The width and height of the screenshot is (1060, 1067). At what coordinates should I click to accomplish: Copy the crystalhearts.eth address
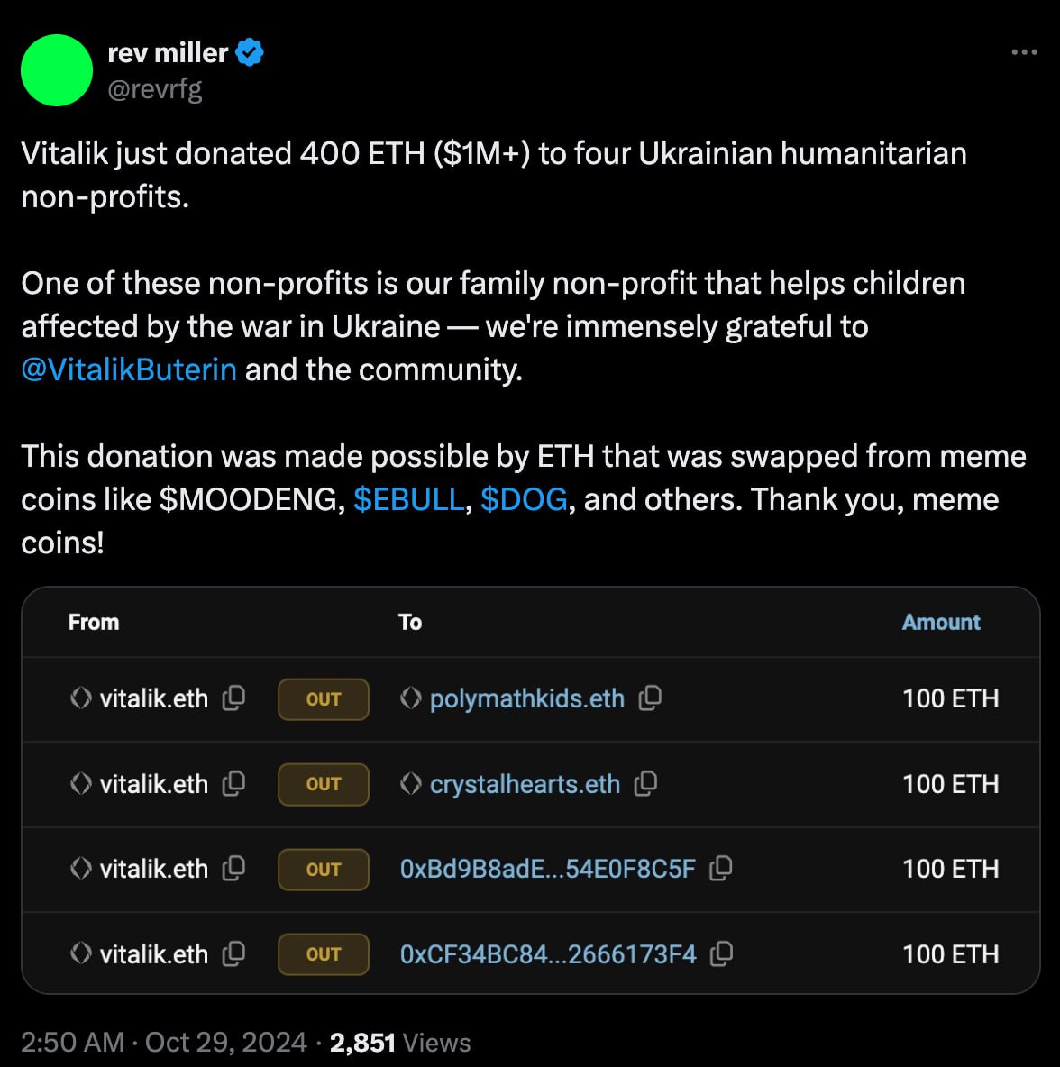645,783
